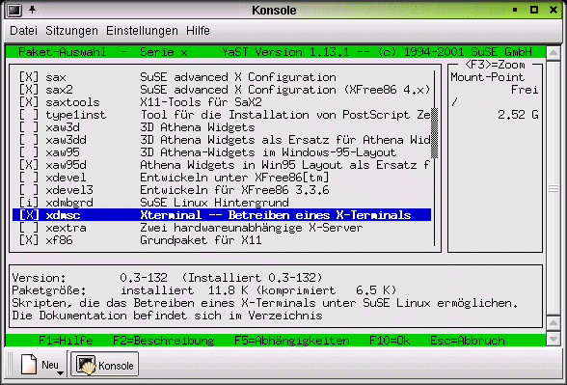Click the 'Mount-Point' heading
The height and width of the screenshot is (385, 567).
488,77
